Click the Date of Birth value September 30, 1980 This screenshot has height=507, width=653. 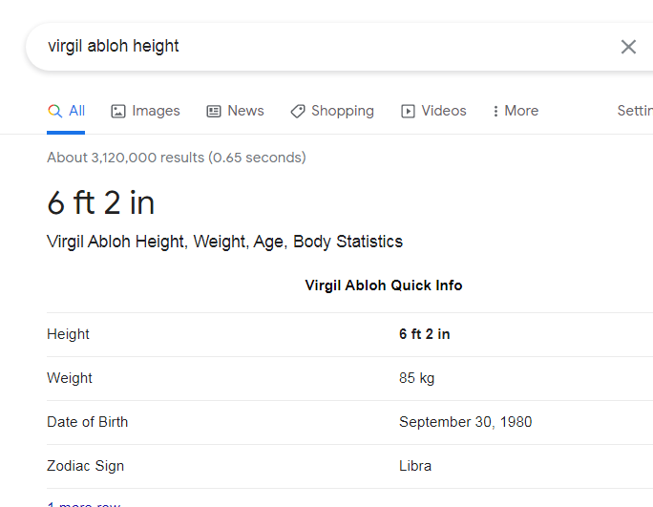(x=465, y=422)
